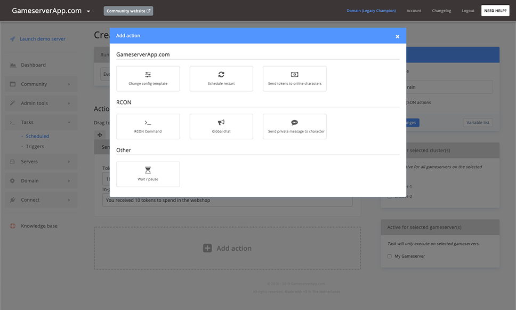Open the GameserverApp.com header dropdown caret
516x310 pixels.
88,11
